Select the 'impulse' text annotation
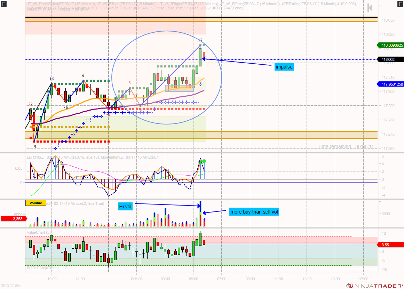Screen dimensions: 404x289 click(284, 67)
